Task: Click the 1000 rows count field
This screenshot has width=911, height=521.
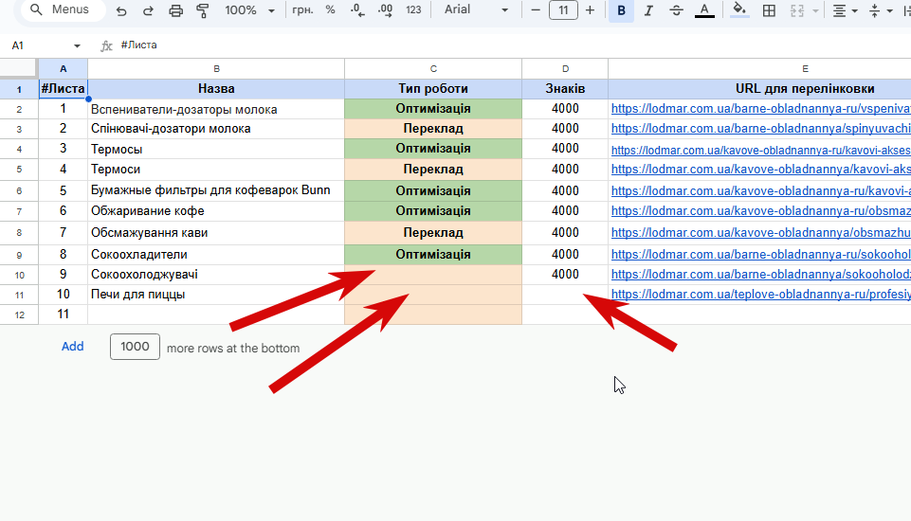Action: click(x=135, y=347)
